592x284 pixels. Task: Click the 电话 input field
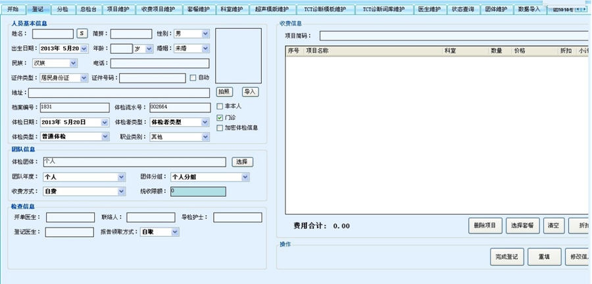point(160,63)
